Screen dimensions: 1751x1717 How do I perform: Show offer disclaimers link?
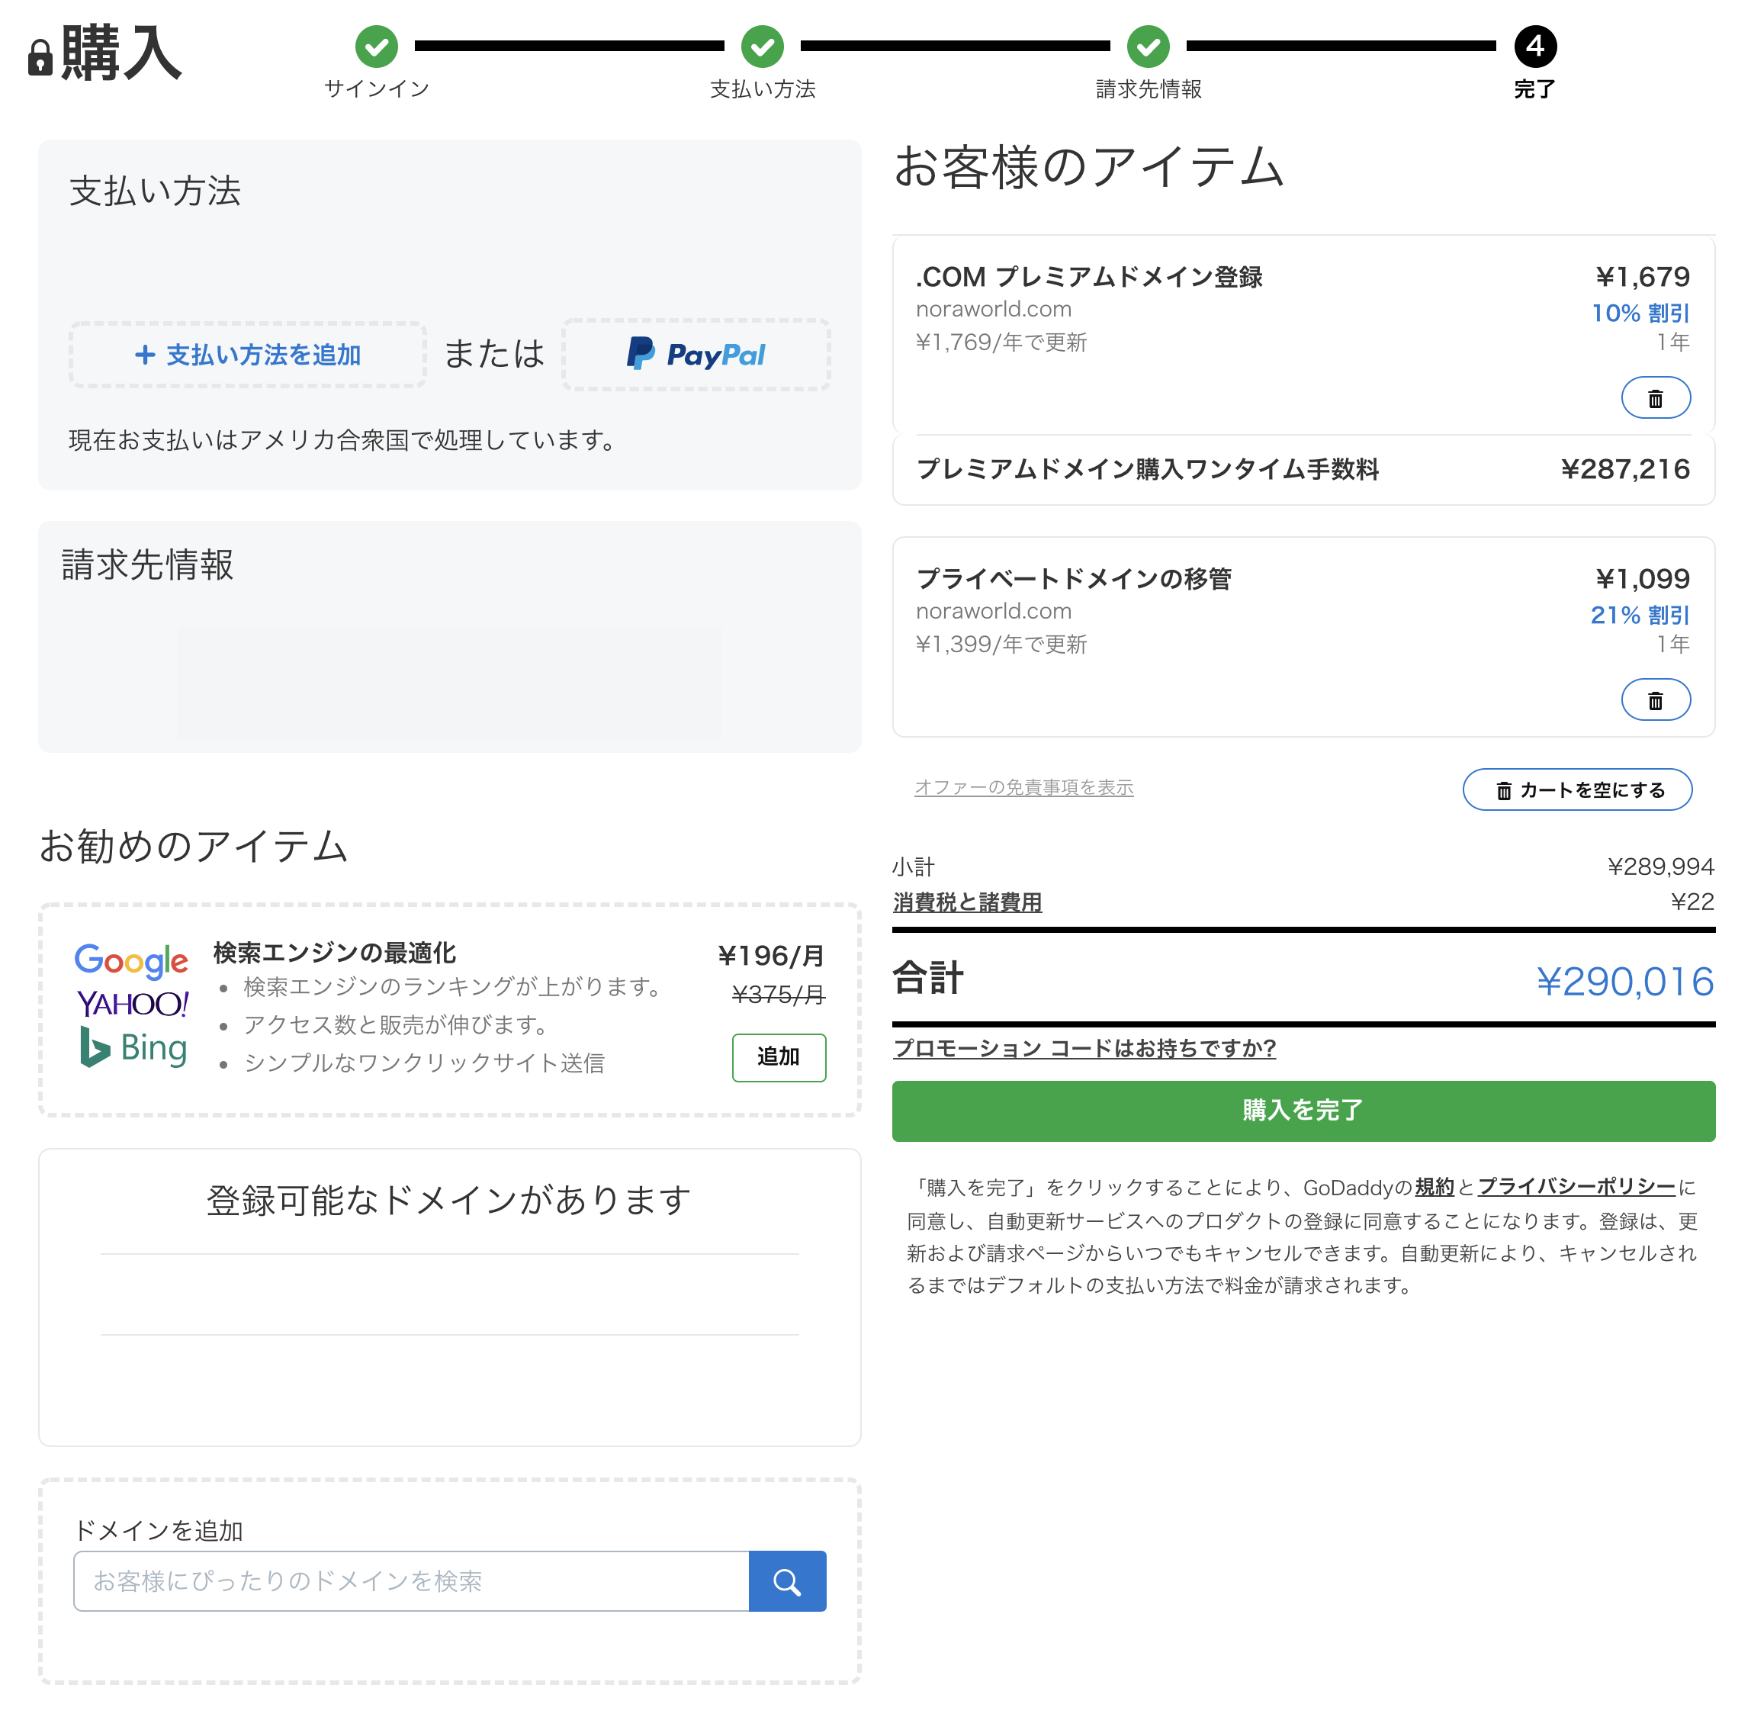(1023, 787)
